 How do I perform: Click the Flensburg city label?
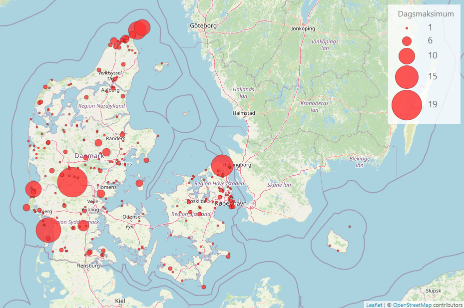click(x=88, y=266)
